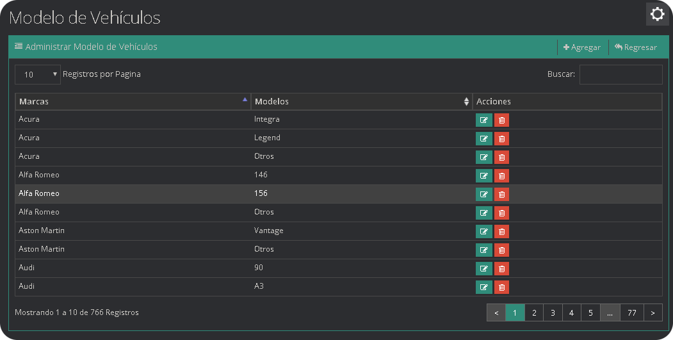Open the records per page dropdown
The image size is (673, 340).
click(x=38, y=75)
